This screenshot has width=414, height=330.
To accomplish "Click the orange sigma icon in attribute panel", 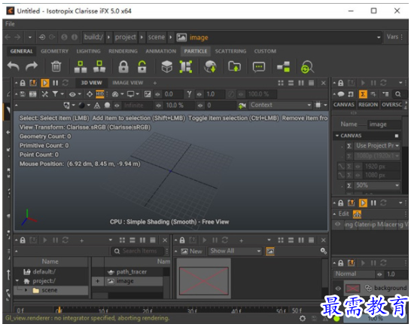I will pyautogui.click(x=363, y=94).
